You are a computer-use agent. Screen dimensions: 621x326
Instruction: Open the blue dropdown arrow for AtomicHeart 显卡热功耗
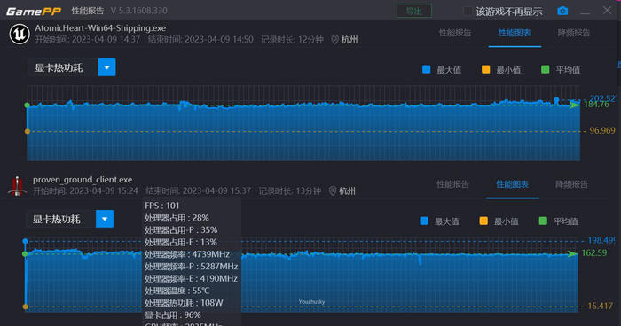pos(107,67)
